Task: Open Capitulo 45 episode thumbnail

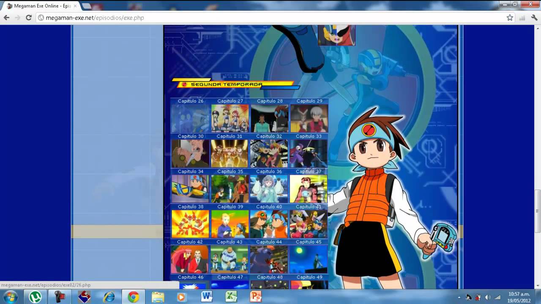Action: (309, 259)
